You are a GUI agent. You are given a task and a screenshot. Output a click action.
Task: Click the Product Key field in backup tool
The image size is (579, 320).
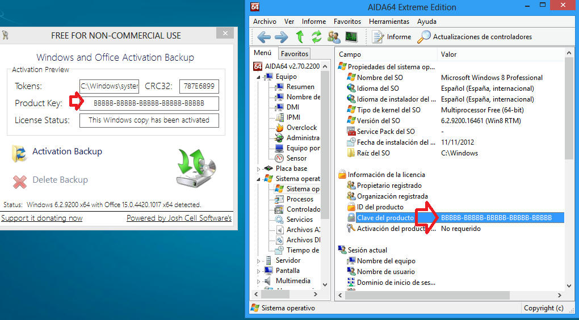click(x=149, y=104)
